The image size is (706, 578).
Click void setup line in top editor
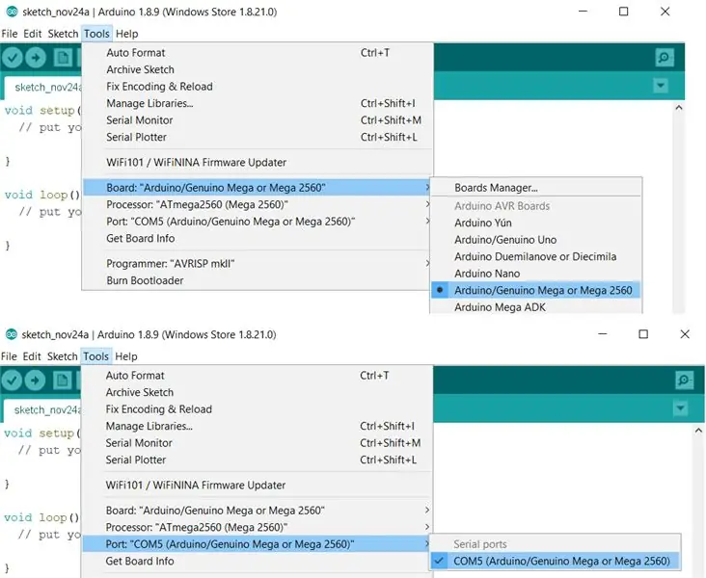(x=42, y=111)
